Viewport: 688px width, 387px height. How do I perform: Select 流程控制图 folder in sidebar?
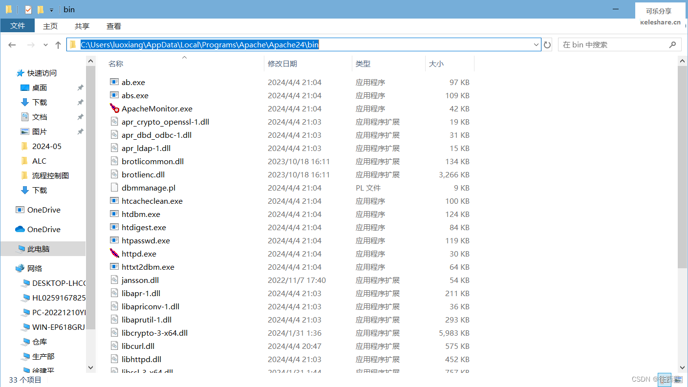click(x=50, y=175)
